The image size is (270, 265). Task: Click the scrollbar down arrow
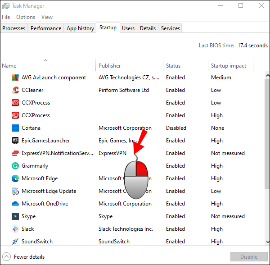pos(268,242)
